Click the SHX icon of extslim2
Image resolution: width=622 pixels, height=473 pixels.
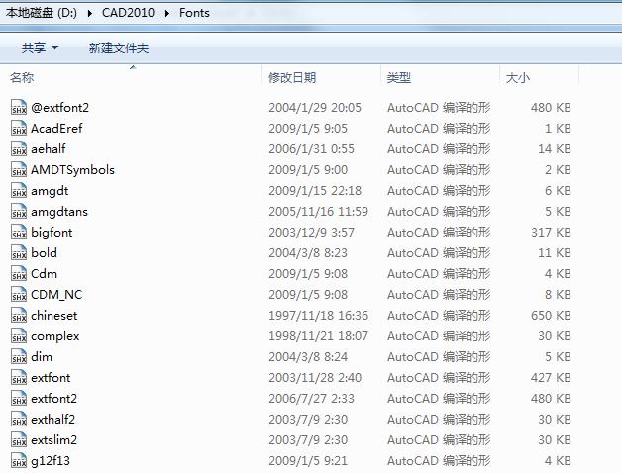click(x=19, y=439)
